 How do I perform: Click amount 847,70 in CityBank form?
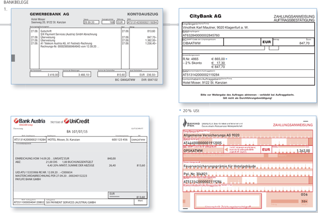click(x=304, y=43)
